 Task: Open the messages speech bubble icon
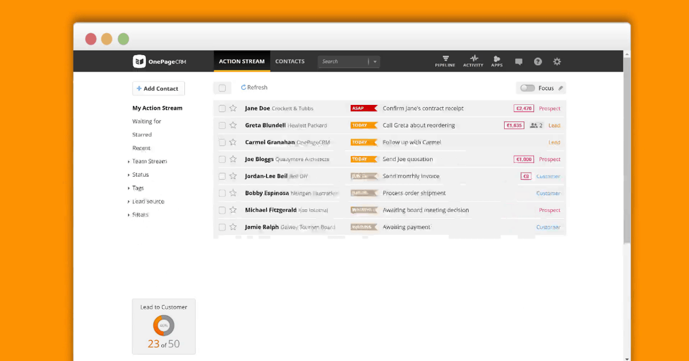518,62
